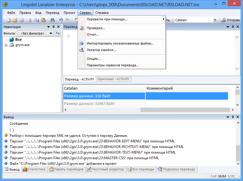The width and height of the screenshot is (243, 181).
Task: Click the translation table horizontal scrollbar
Action: 185,110
